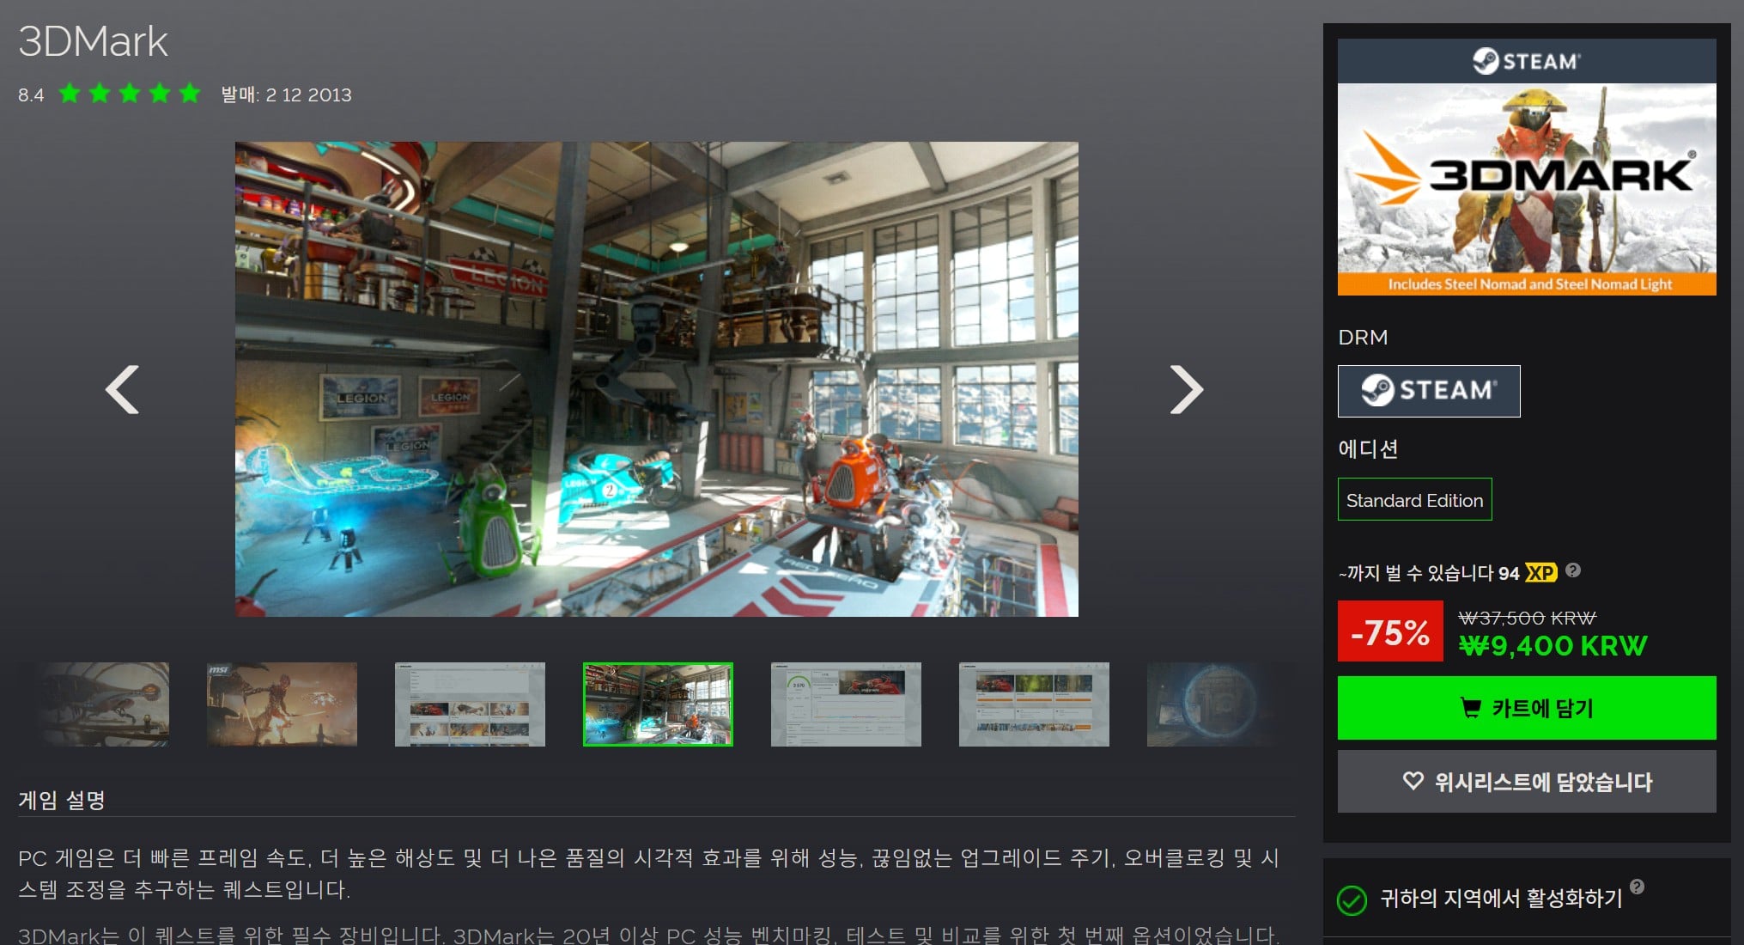The width and height of the screenshot is (1744, 945).
Task: Click the discounted price ₩9,400 KRW
Action: click(1553, 646)
